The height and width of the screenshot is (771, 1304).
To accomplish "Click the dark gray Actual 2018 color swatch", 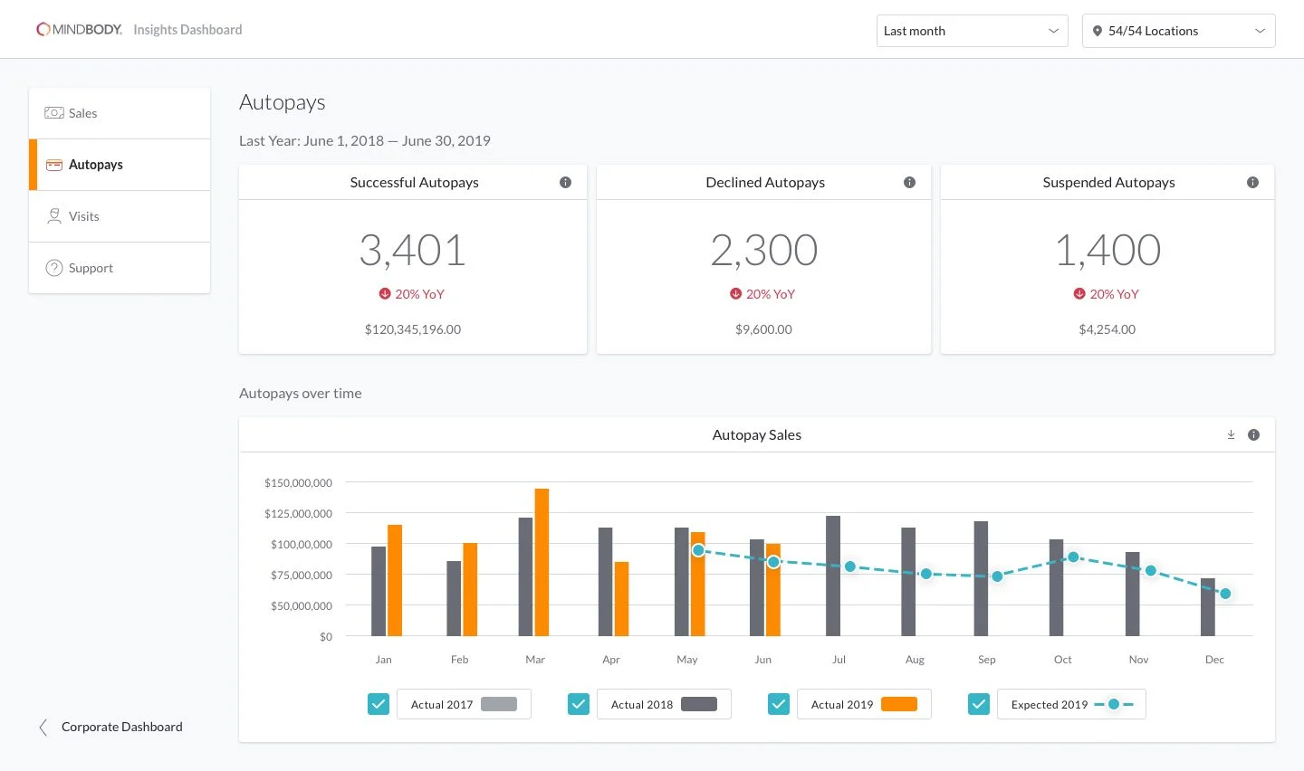I will (699, 704).
